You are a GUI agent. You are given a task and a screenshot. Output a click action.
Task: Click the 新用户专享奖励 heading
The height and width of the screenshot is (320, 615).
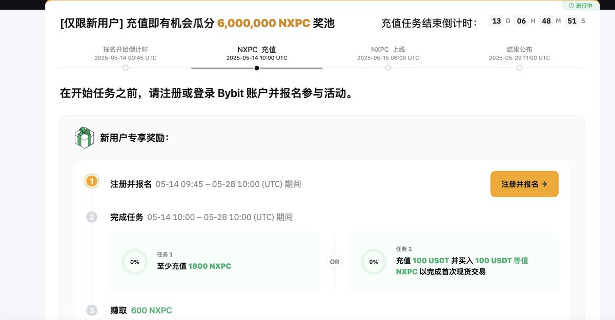point(134,138)
